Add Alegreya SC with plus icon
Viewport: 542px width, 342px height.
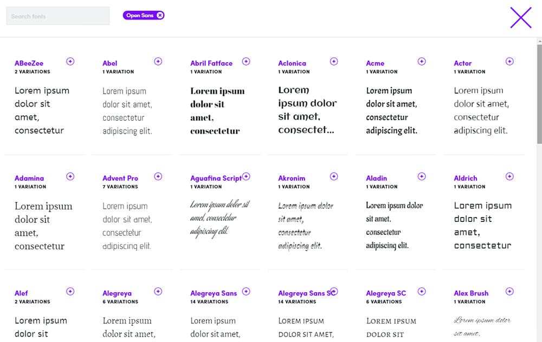pyautogui.click(x=422, y=292)
